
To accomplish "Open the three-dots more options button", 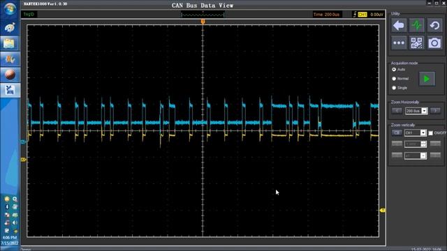I will tap(399, 43).
